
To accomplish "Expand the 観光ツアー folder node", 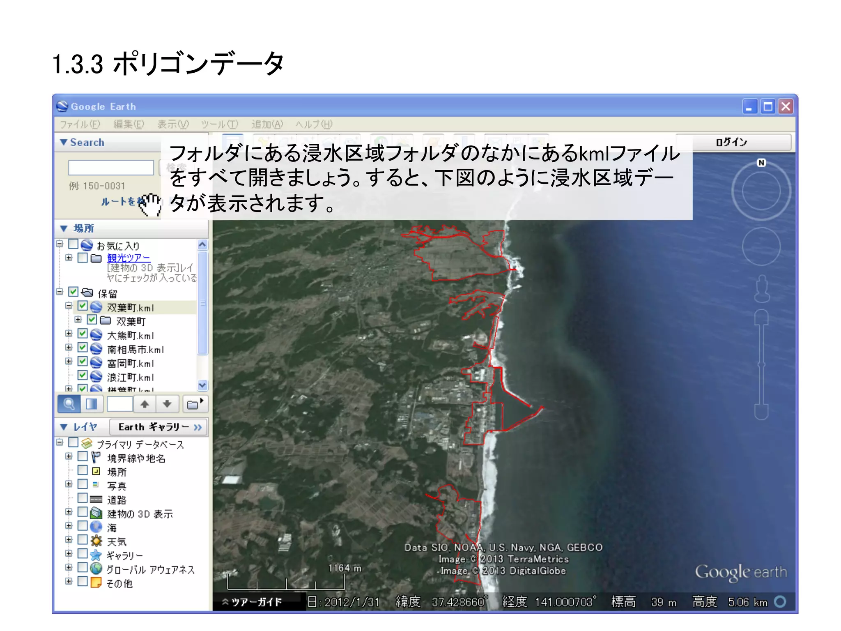I will (69, 258).
